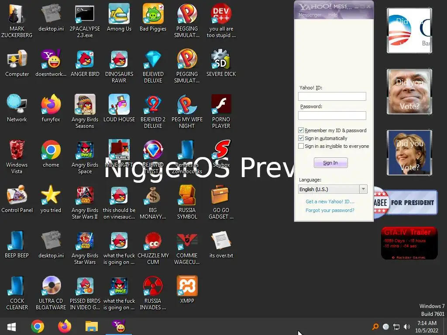Select the BEEP BEEP shortcut

coord(17,245)
